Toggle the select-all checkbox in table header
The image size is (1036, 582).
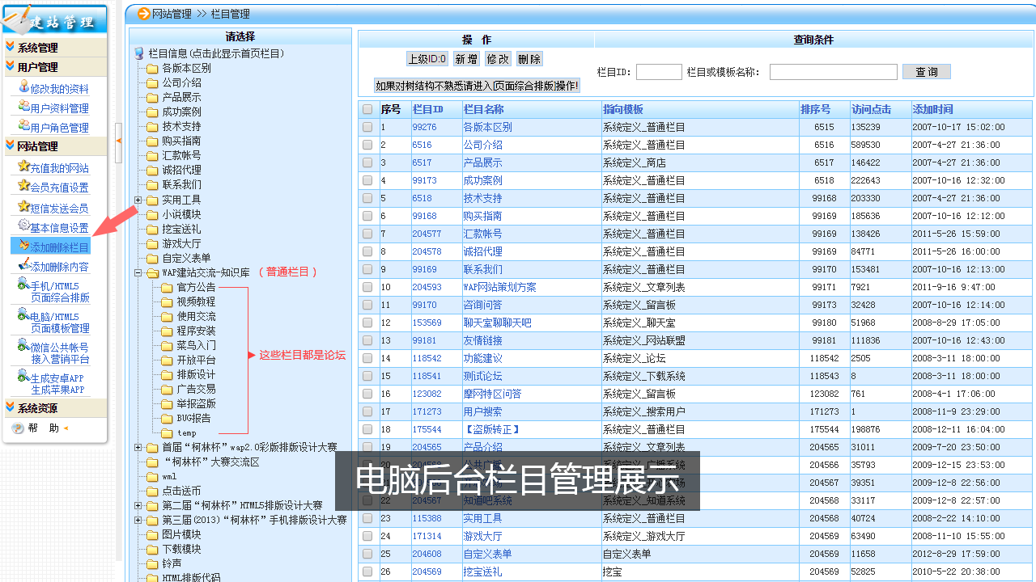coord(367,109)
